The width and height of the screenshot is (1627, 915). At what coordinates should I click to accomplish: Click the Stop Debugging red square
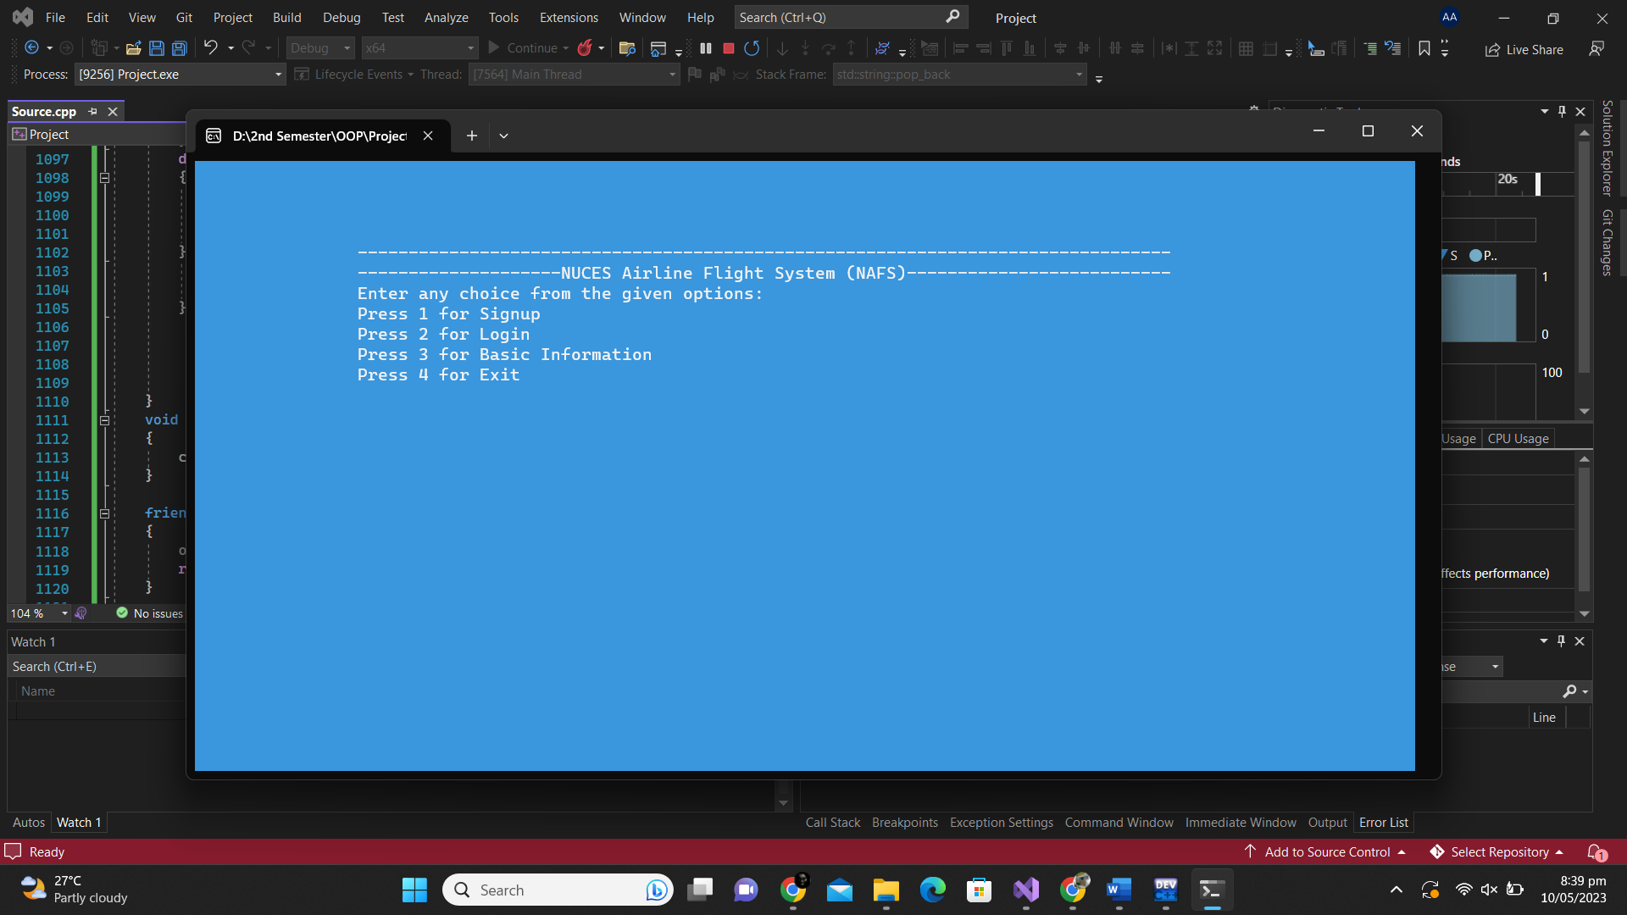coord(728,48)
